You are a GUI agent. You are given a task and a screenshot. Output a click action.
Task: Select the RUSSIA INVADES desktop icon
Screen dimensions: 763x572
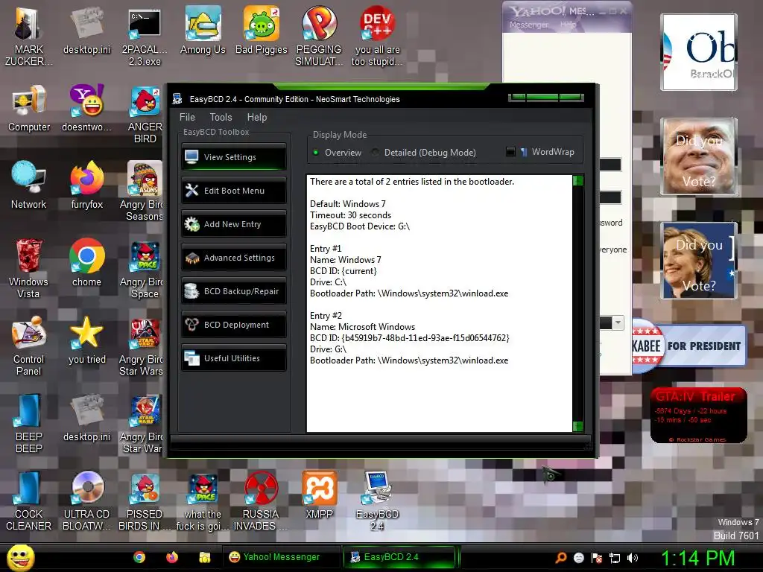pyautogui.click(x=261, y=501)
